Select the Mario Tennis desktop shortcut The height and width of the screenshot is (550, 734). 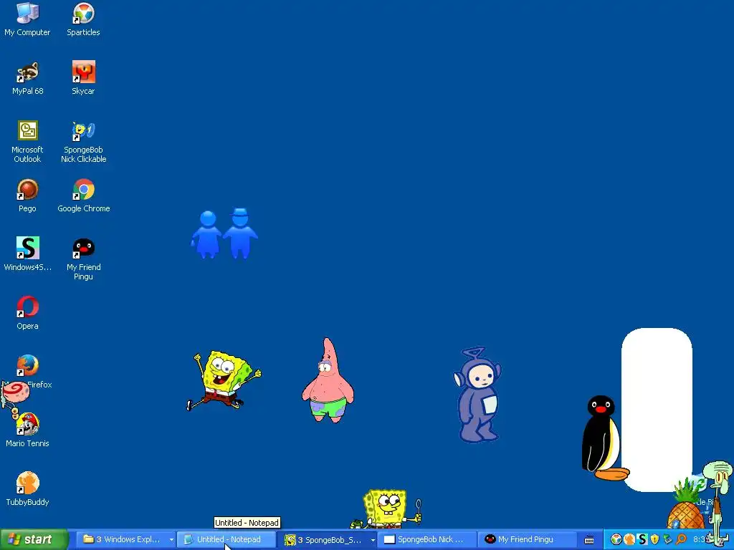point(28,430)
